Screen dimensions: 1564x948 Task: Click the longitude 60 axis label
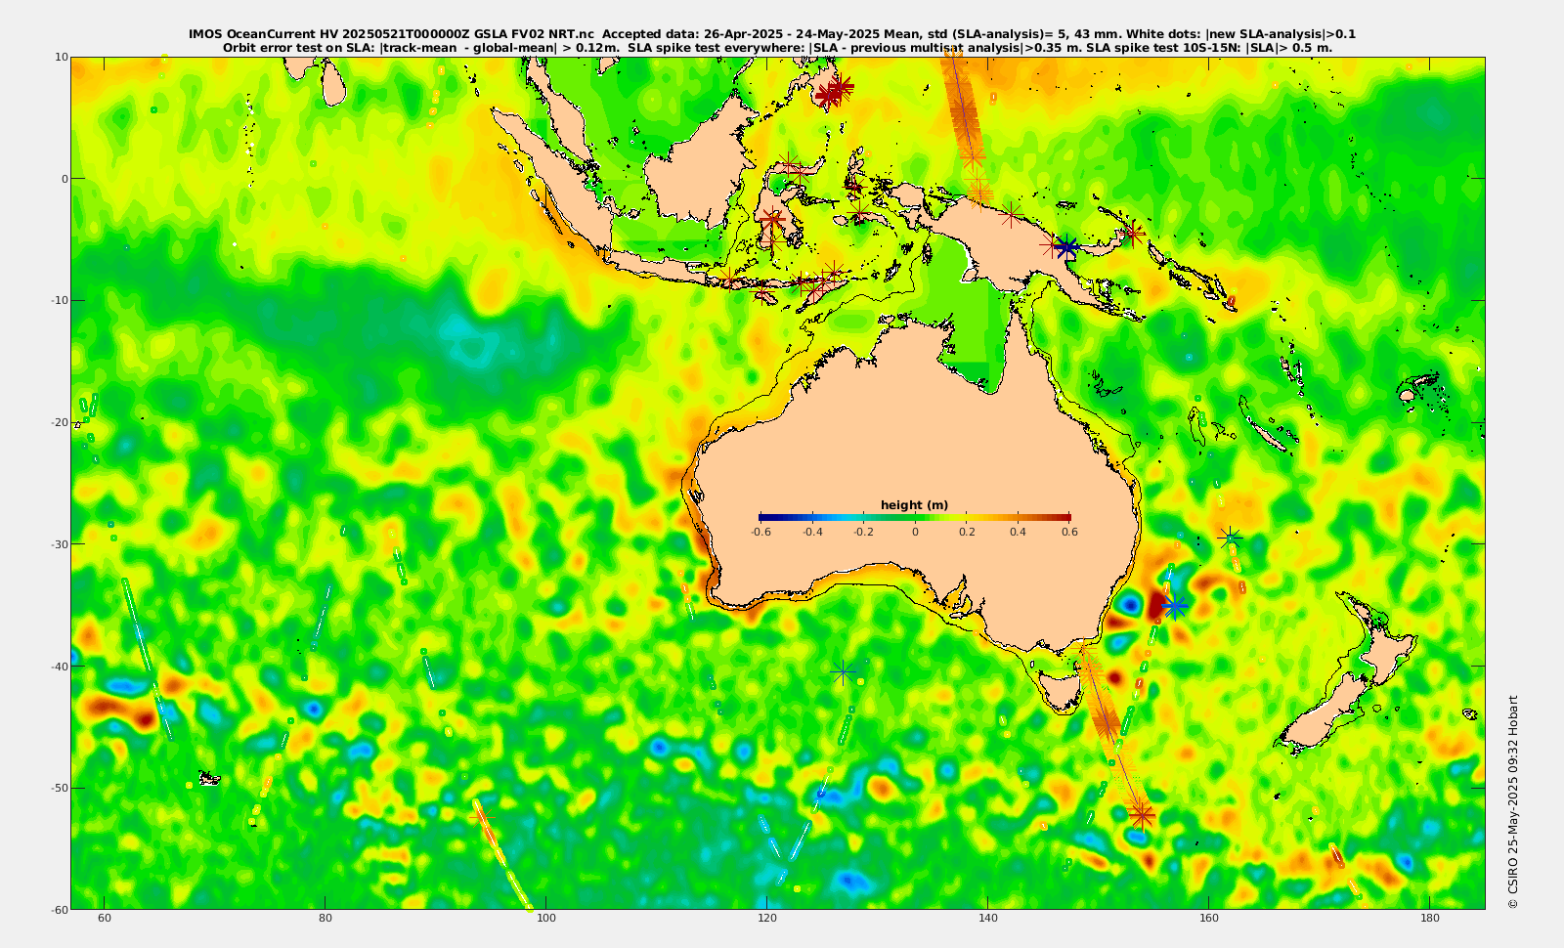(x=105, y=919)
